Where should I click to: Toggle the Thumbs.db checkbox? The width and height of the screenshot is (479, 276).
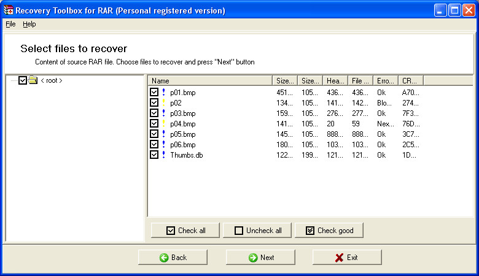point(154,155)
